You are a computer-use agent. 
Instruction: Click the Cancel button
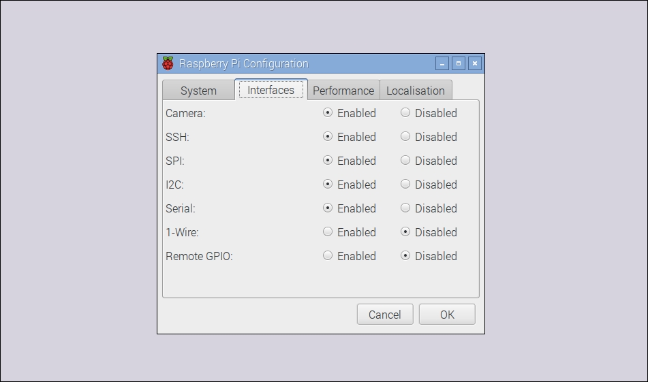[x=385, y=315]
